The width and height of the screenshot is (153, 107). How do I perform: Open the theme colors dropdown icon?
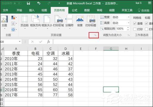click(14, 18)
